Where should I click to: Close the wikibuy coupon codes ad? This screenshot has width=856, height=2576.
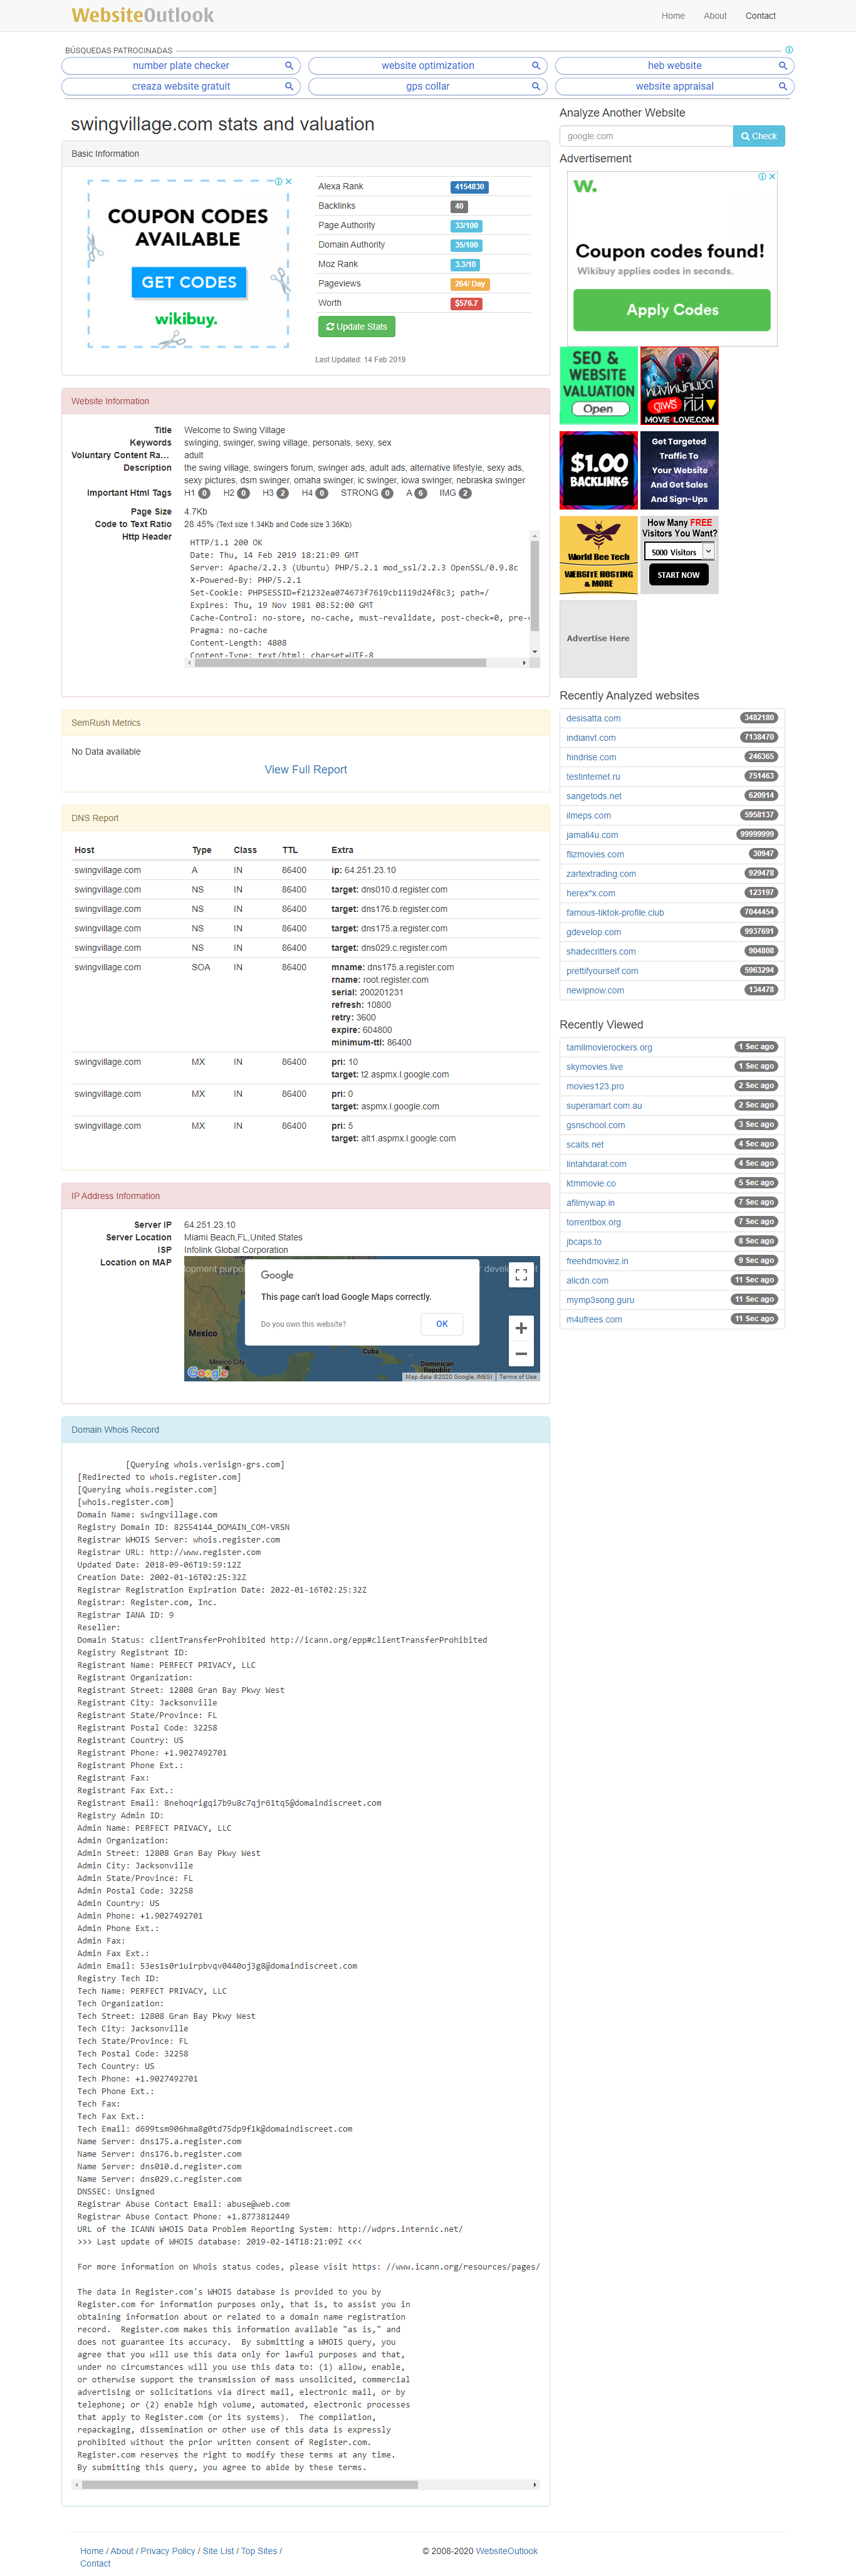[289, 182]
